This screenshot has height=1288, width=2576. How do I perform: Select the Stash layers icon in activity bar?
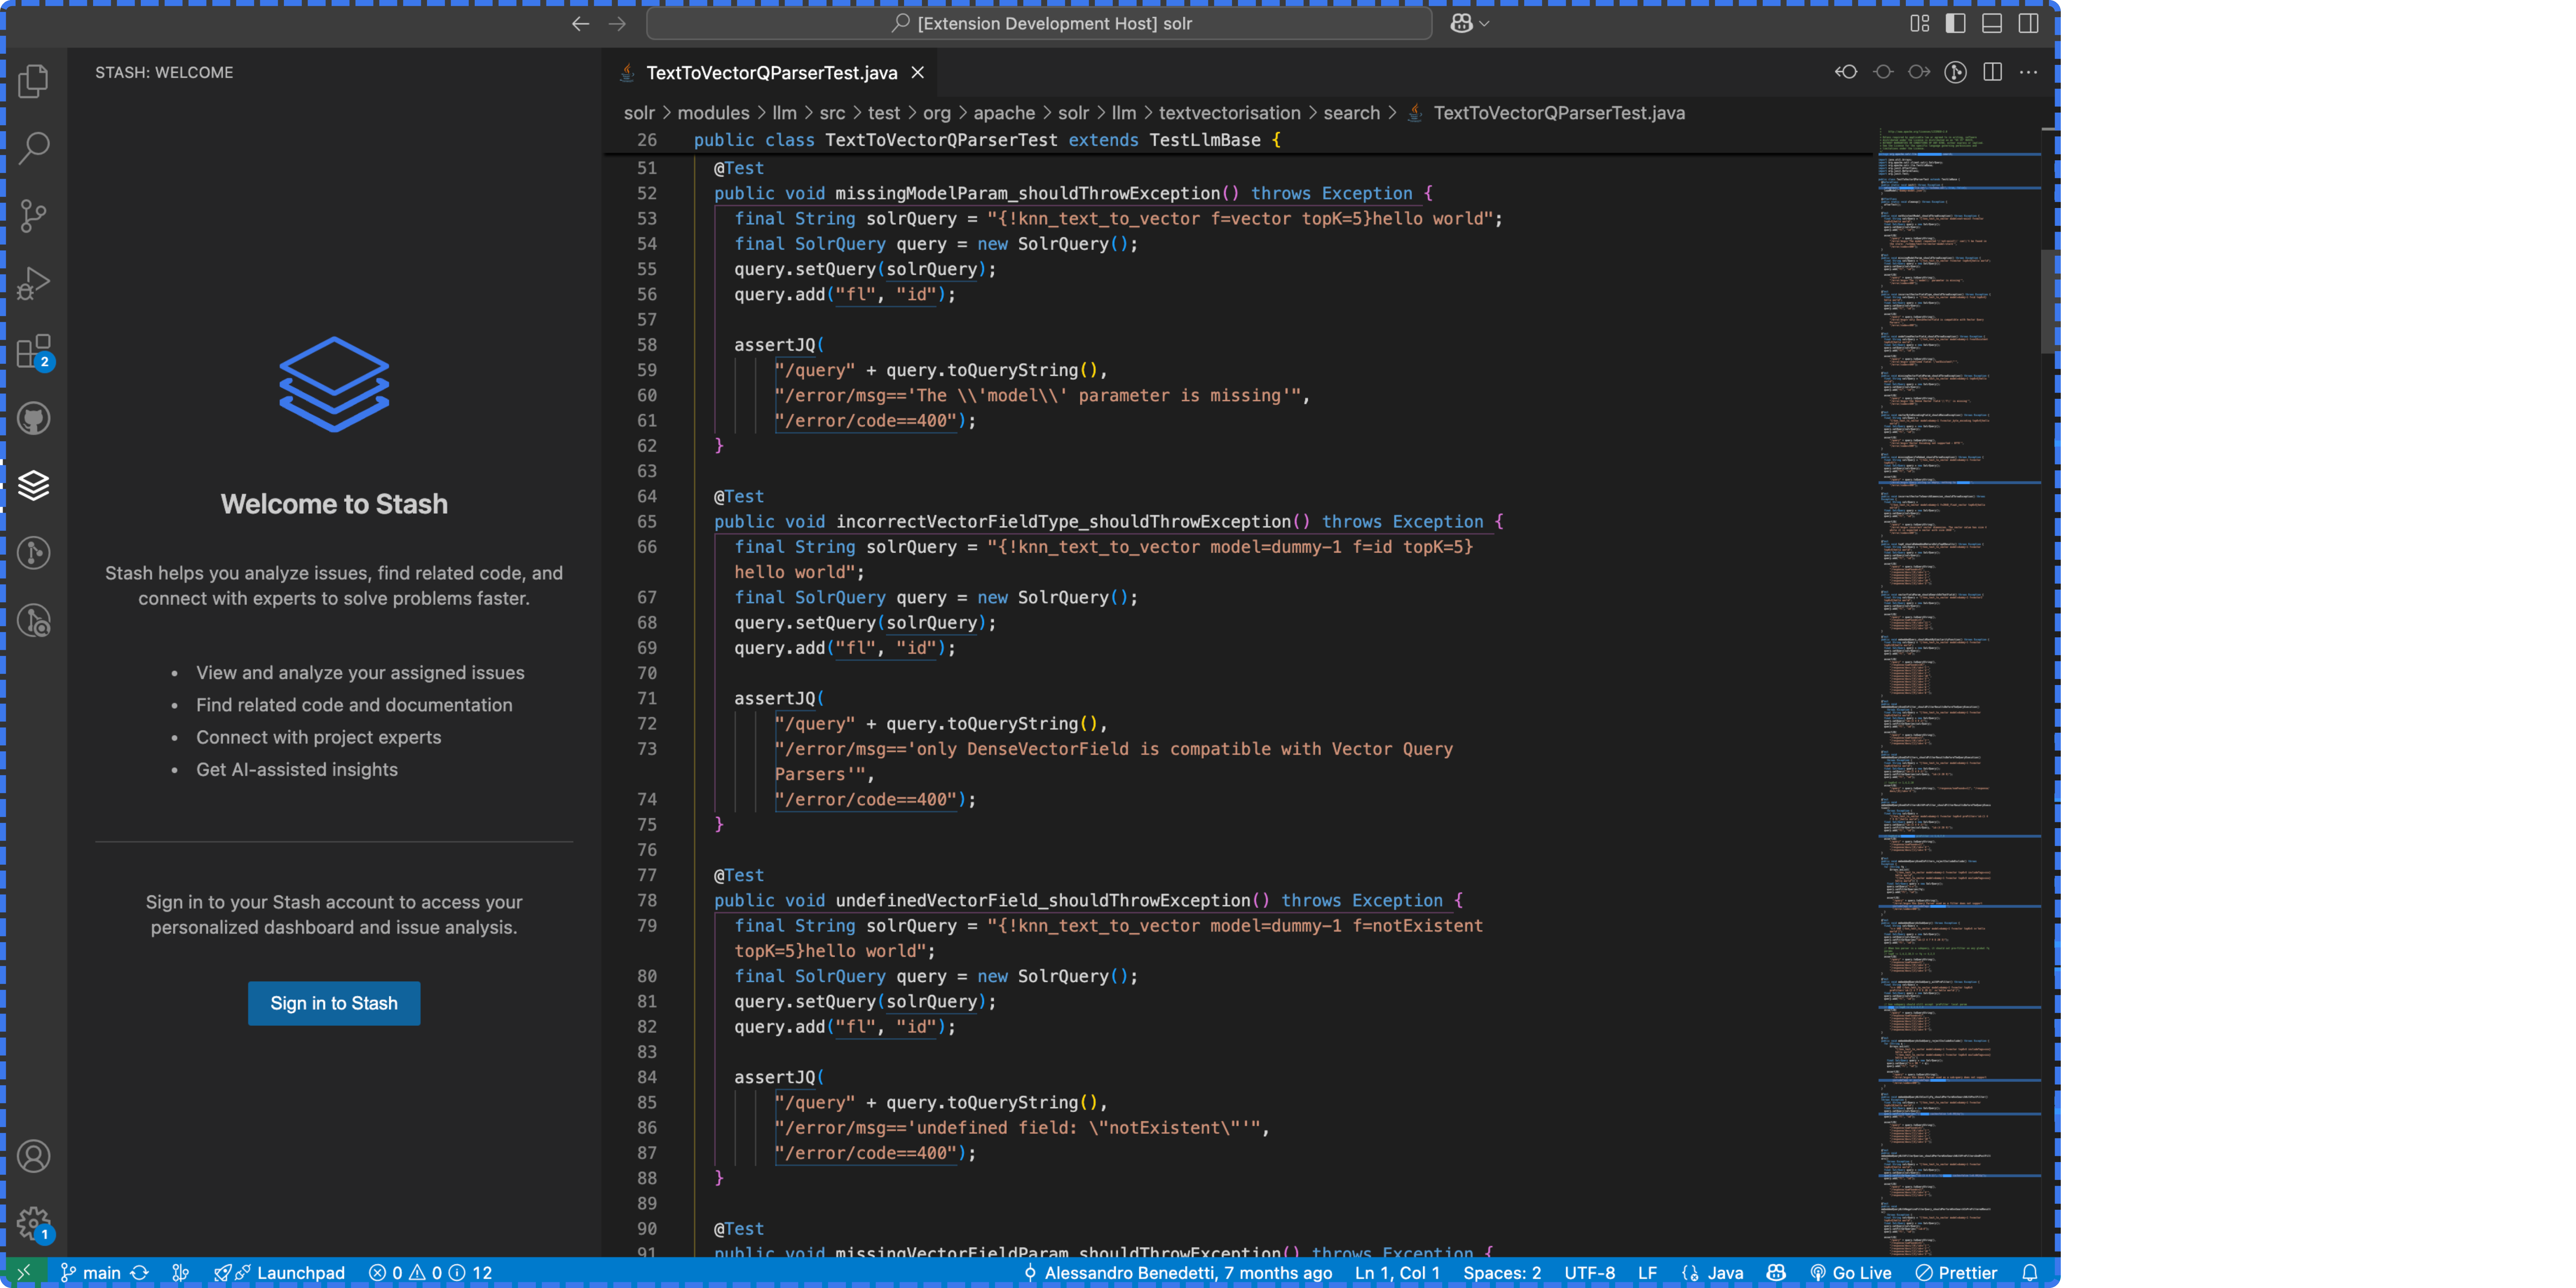pyautogui.click(x=34, y=485)
